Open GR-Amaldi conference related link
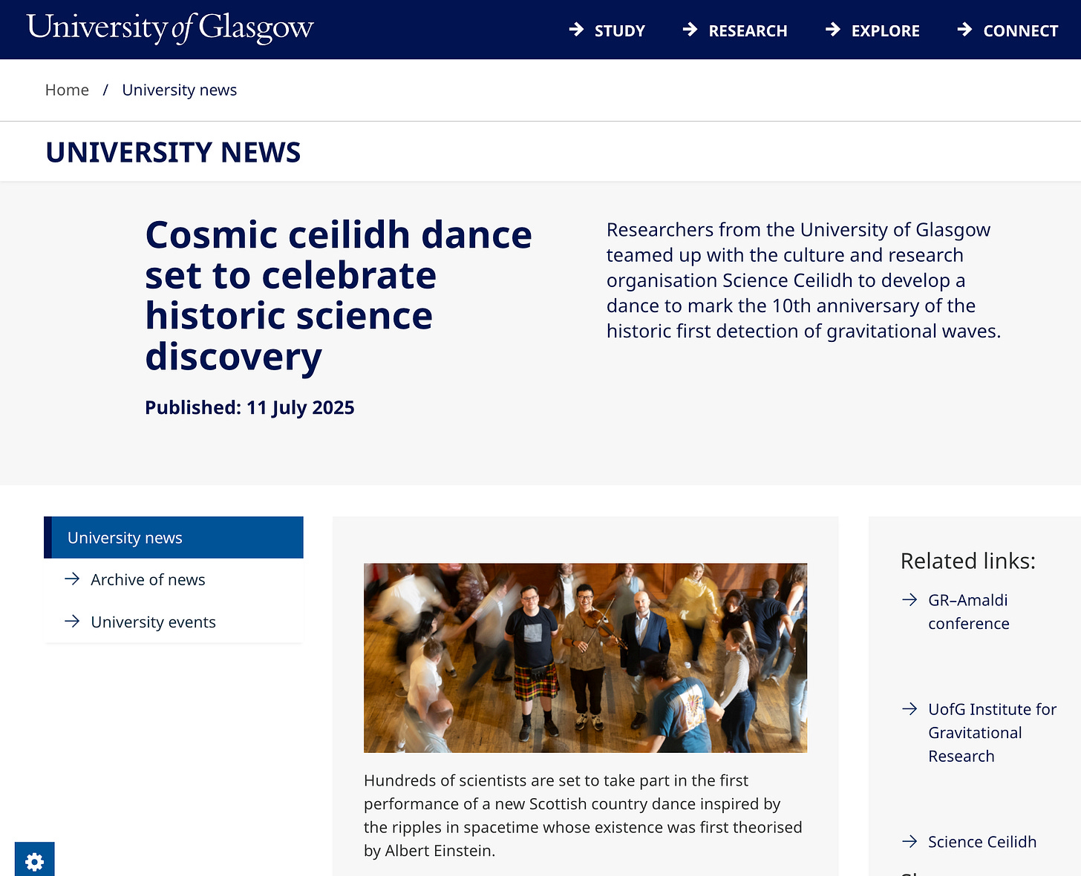The image size is (1081, 876). pos(968,612)
